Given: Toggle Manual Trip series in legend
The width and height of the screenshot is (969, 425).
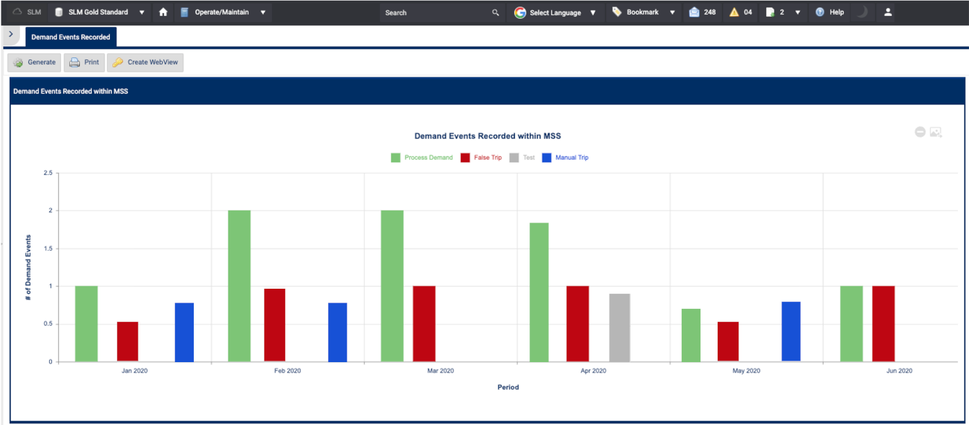Looking at the screenshot, I should click(x=565, y=158).
